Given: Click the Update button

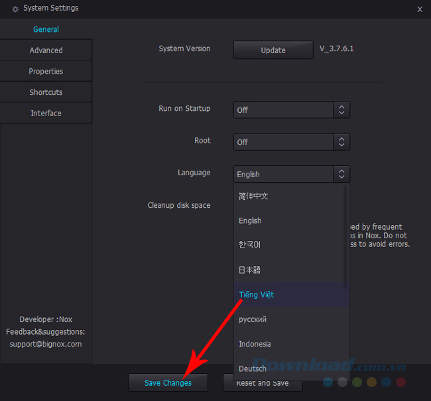Looking at the screenshot, I should 273,50.
